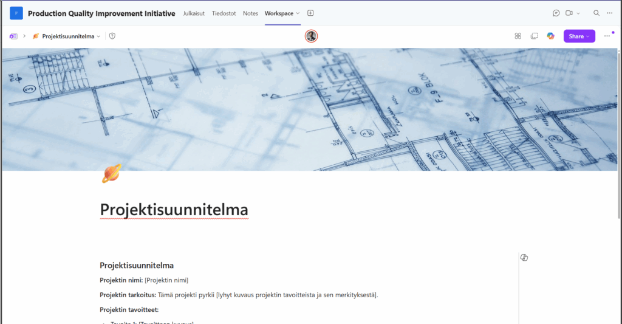
Task: Click the sensitivity shield icon
Action: (x=112, y=36)
